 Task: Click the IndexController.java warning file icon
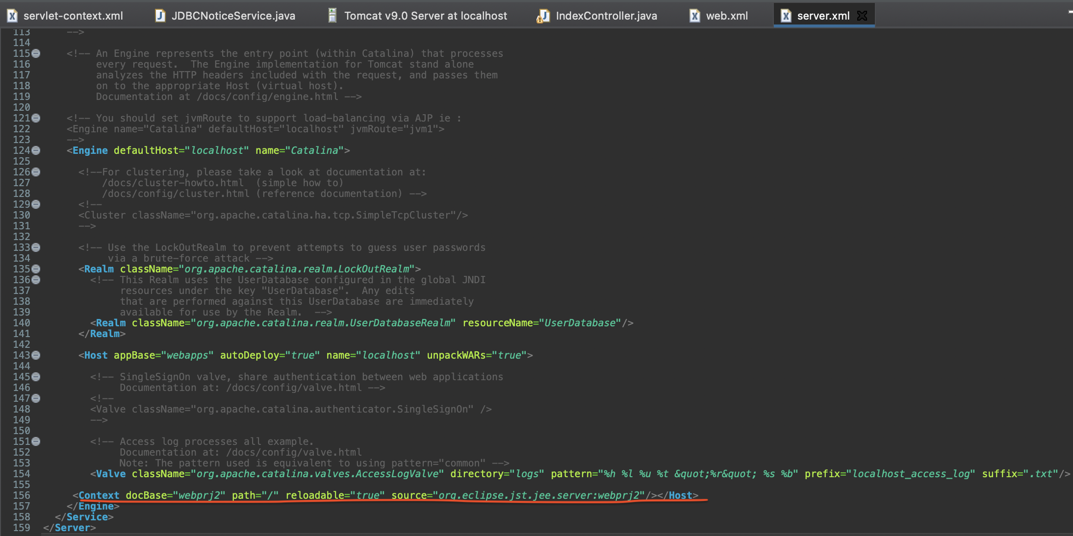tap(543, 16)
